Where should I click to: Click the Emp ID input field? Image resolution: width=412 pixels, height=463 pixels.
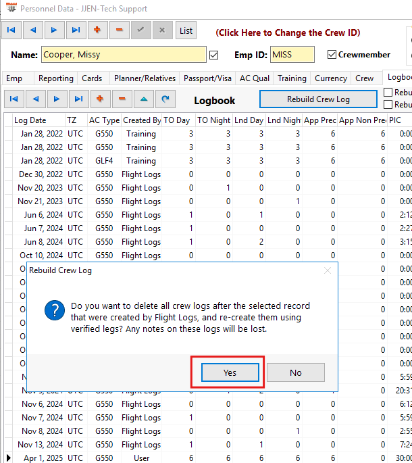tap(292, 55)
